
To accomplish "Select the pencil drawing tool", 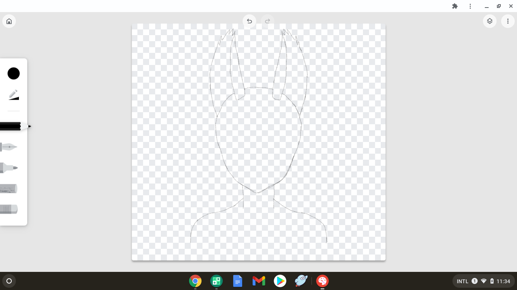I will coord(15,126).
